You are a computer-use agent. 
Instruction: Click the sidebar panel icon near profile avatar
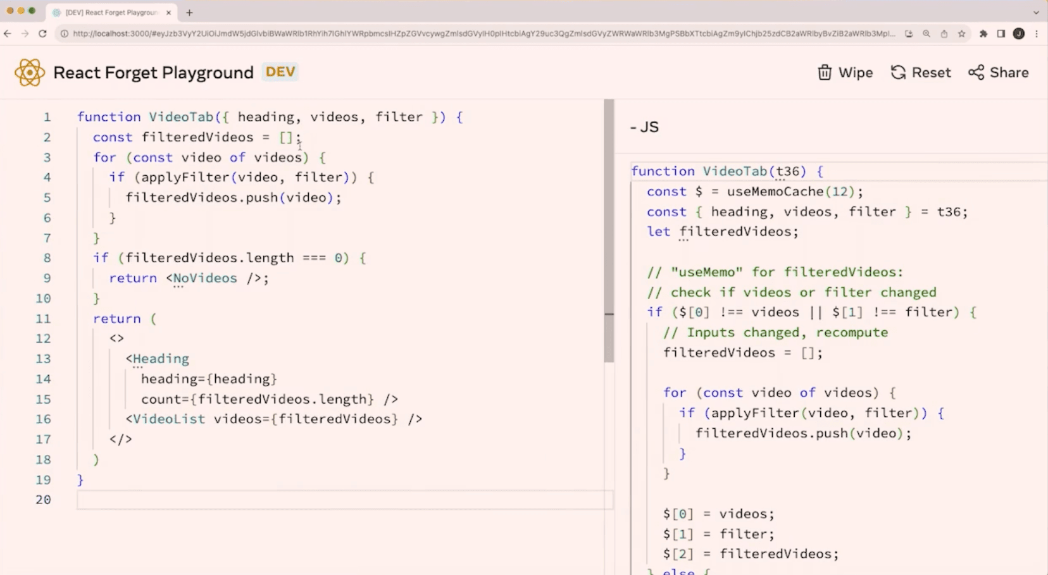[1001, 34]
